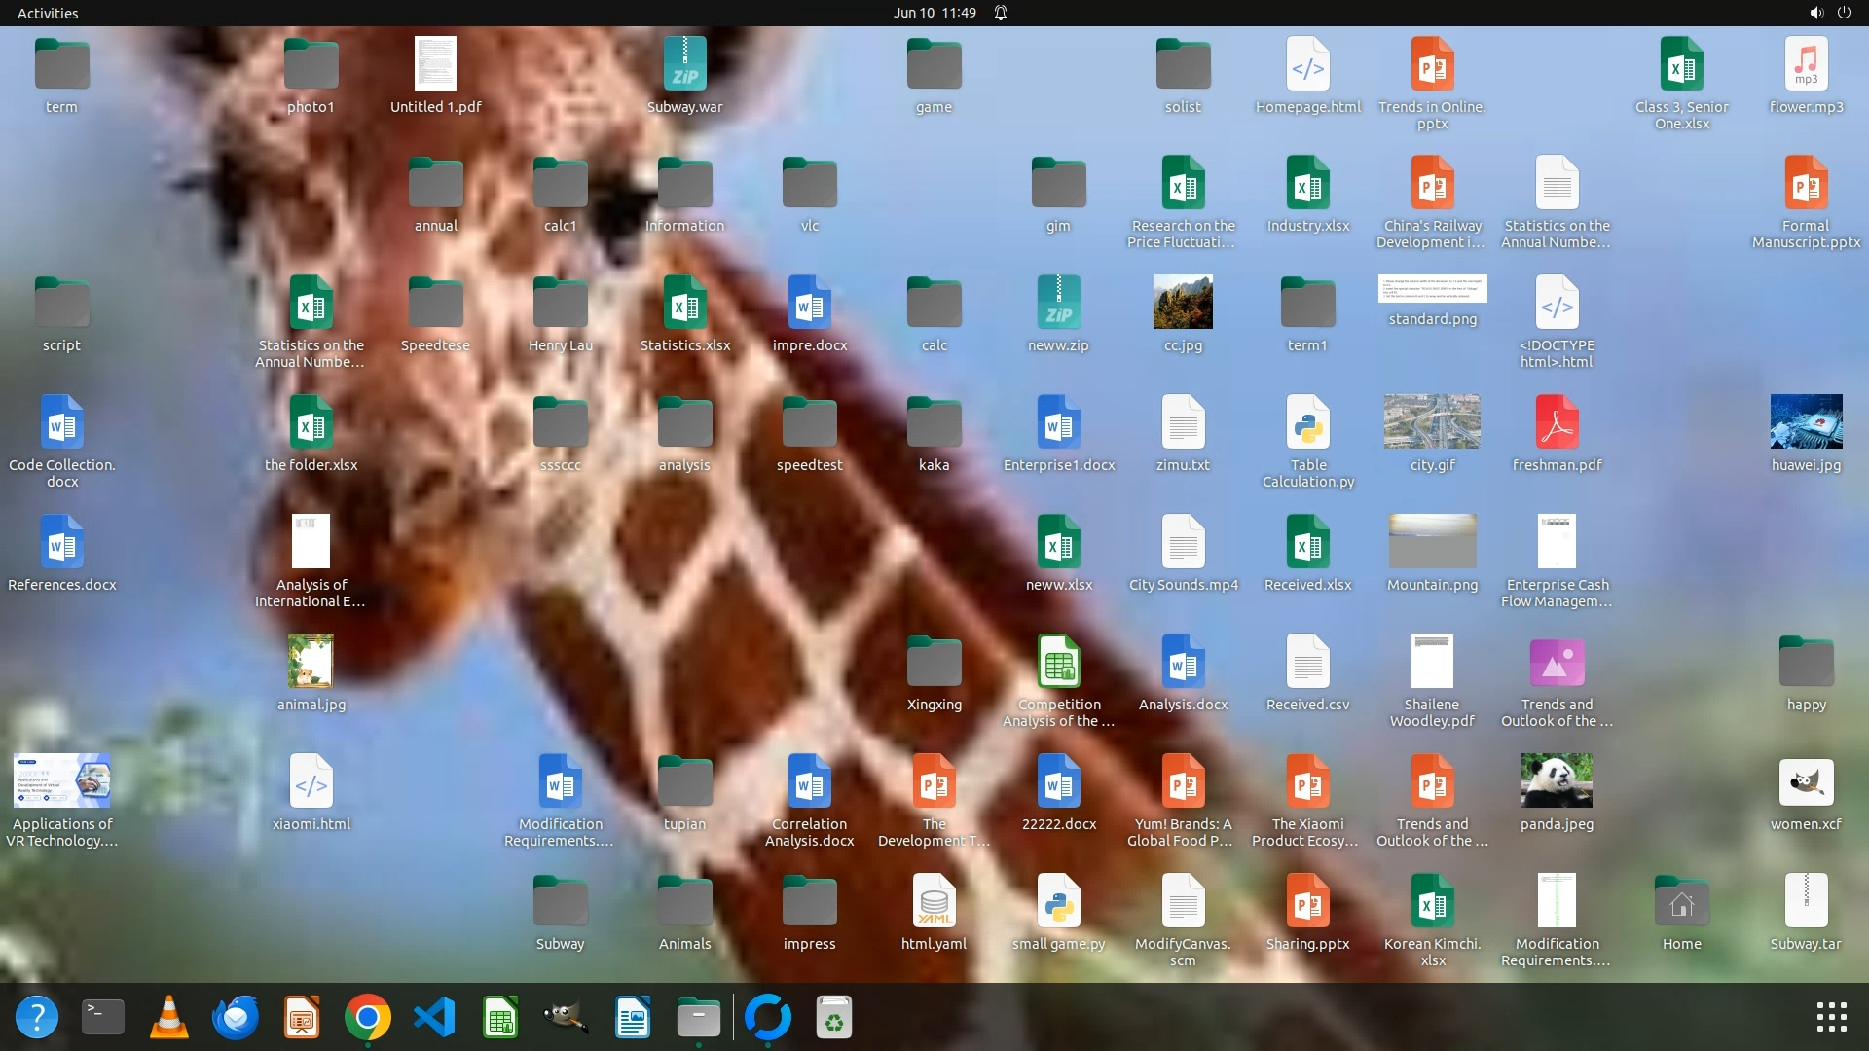Image resolution: width=1869 pixels, height=1051 pixels.
Task: Select the panda.jpeg image thumbnail
Action: coord(1557,780)
